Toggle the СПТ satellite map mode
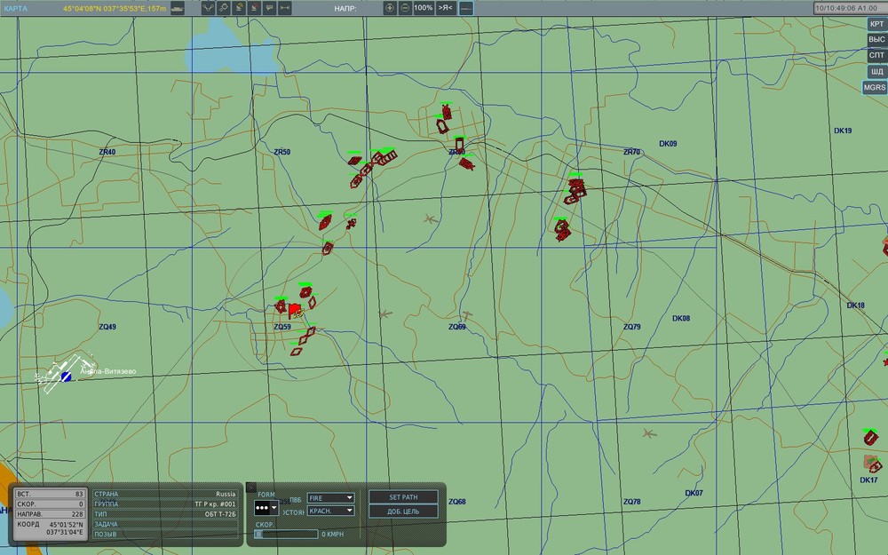Image resolution: width=888 pixels, height=555 pixels. [x=876, y=55]
